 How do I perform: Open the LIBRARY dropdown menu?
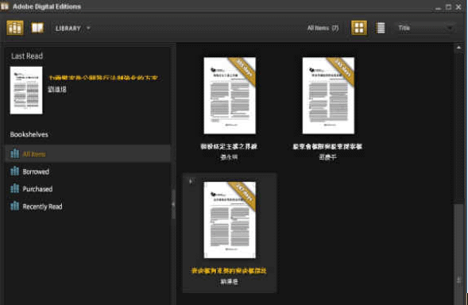point(72,29)
